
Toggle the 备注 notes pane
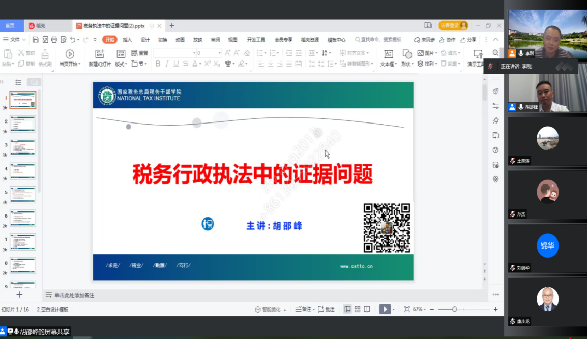coord(304,309)
